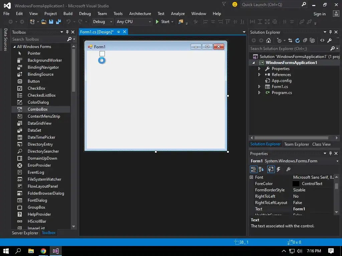Select App.config in Solution Explorer
The height and width of the screenshot is (256, 342).
pos(281,81)
